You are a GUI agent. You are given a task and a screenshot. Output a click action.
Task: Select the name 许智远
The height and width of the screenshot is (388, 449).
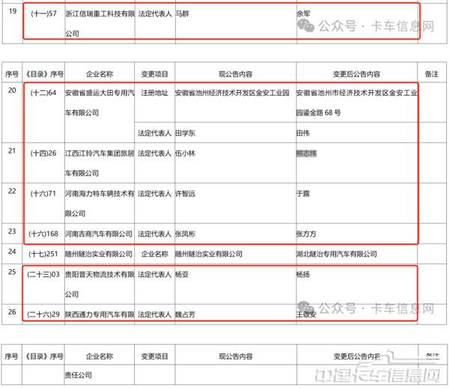coord(186,194)
